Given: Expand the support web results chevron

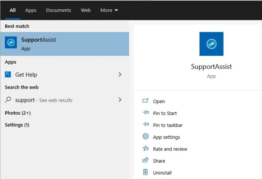Looking at the screenshot, I should (120, 100).
